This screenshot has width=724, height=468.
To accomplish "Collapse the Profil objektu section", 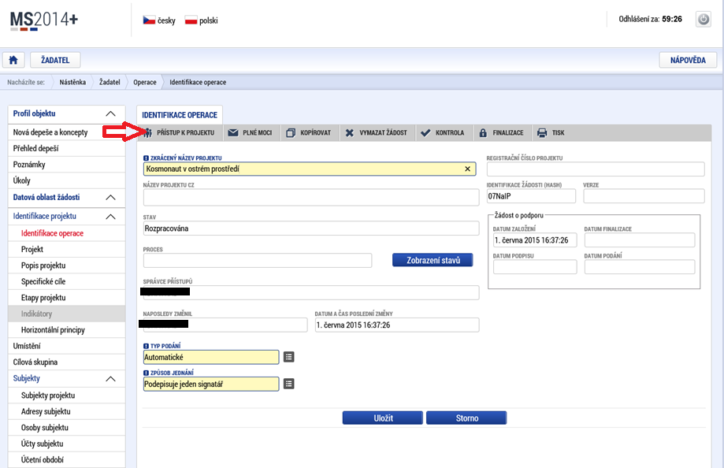I will (110, 113).
